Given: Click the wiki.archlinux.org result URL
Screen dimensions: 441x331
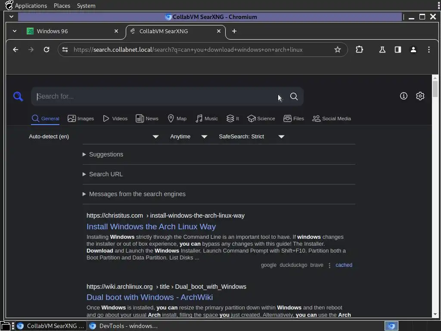Looking at the screenshot, I should tap(166, 287).
